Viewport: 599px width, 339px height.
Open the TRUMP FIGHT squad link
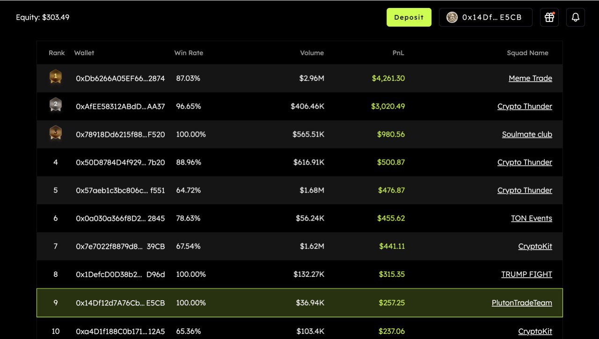click(x=527, y=274)
